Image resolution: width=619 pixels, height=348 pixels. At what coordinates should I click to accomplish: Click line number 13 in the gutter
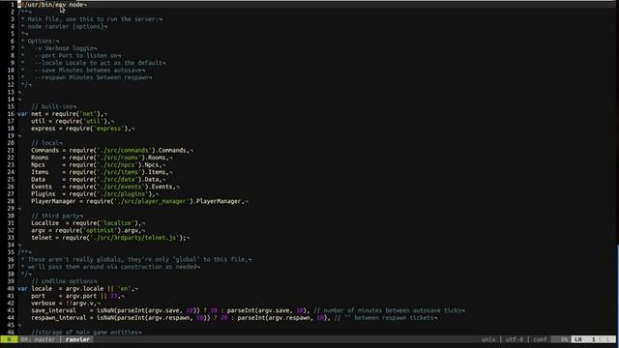tap(11, 92)
